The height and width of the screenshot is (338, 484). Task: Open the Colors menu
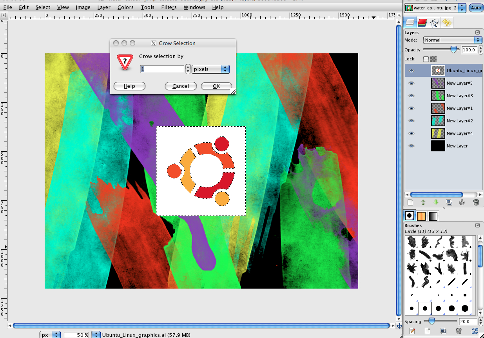125,7
